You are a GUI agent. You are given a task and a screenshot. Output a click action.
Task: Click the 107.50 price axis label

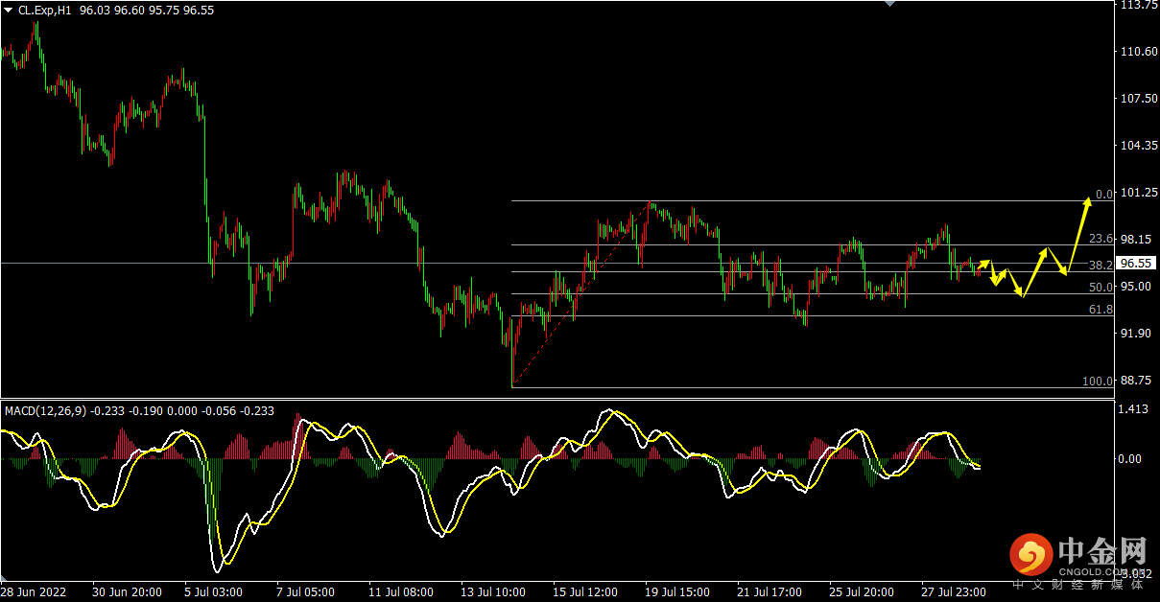(1139, 99)
